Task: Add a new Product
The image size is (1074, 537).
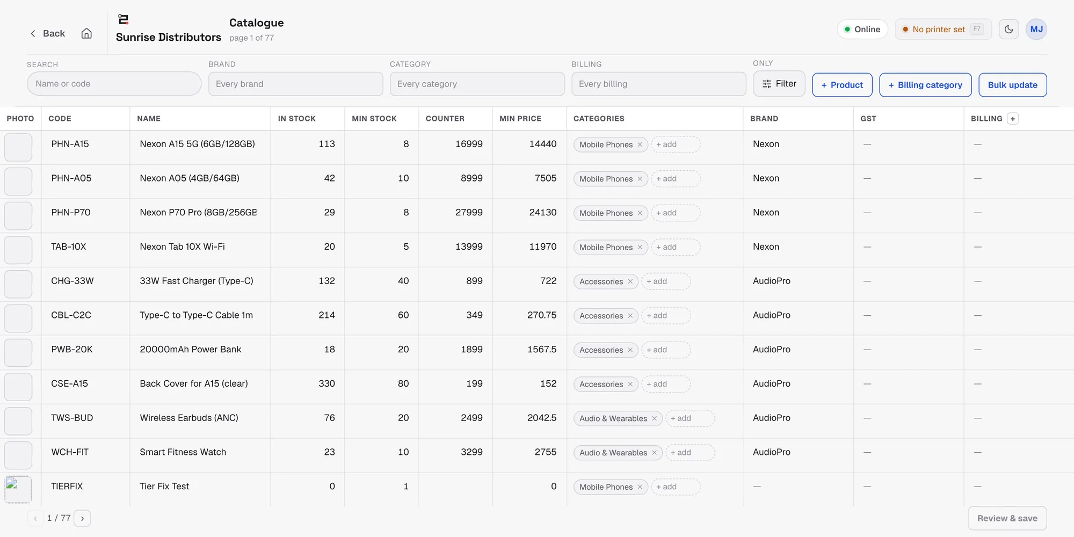Action: tap(842, 85)
